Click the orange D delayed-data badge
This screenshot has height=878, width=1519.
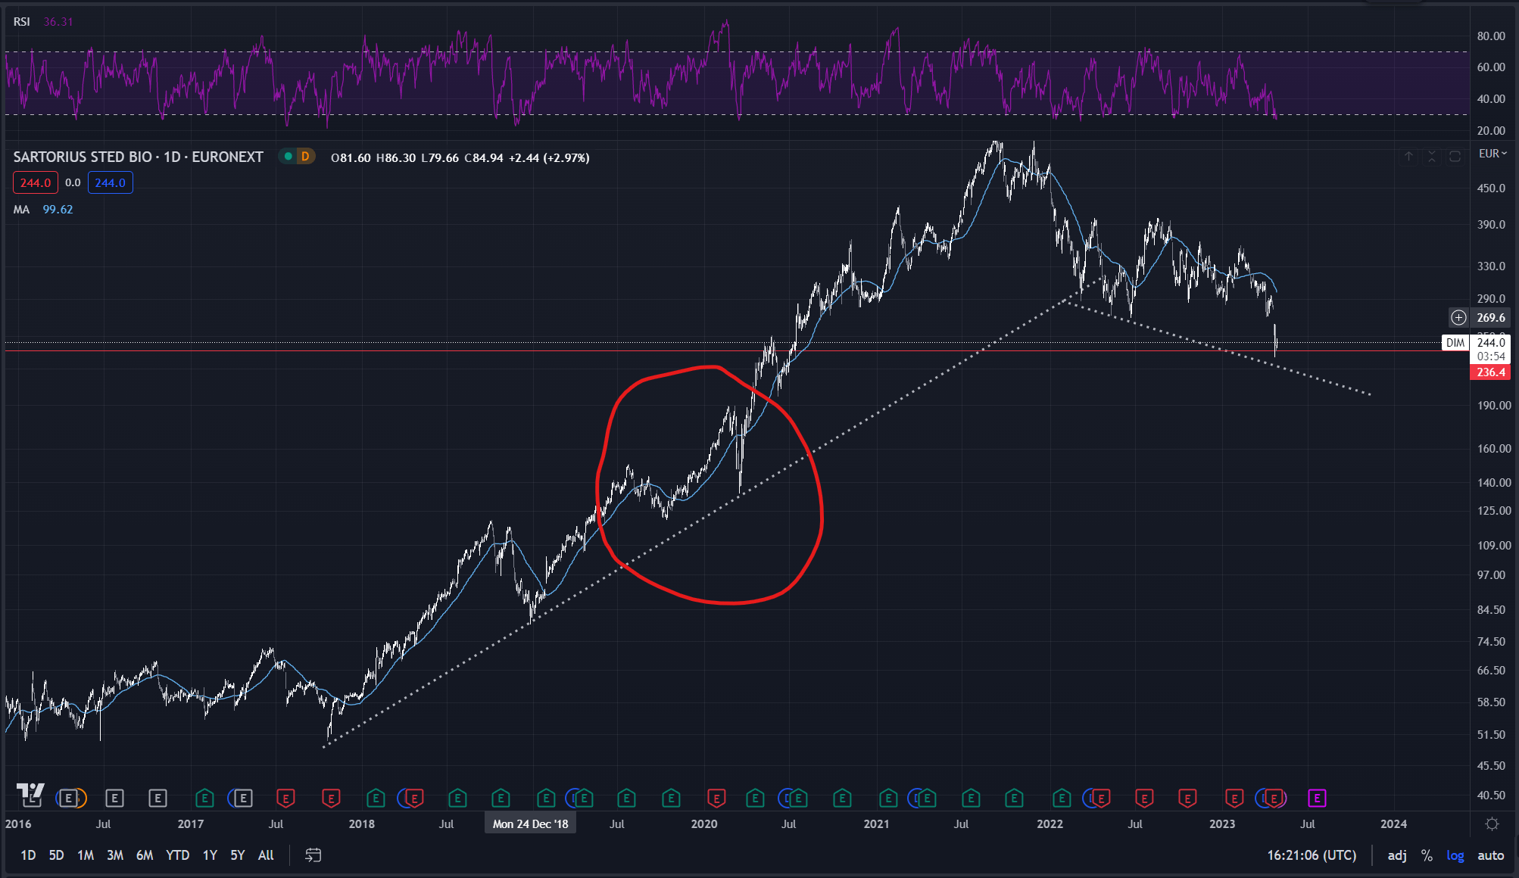coord(305,157)
